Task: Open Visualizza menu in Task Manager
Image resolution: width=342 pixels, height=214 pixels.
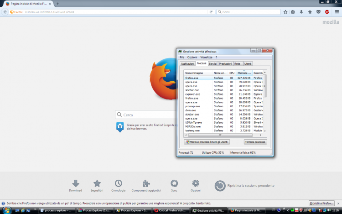Action: click(206, 57)
